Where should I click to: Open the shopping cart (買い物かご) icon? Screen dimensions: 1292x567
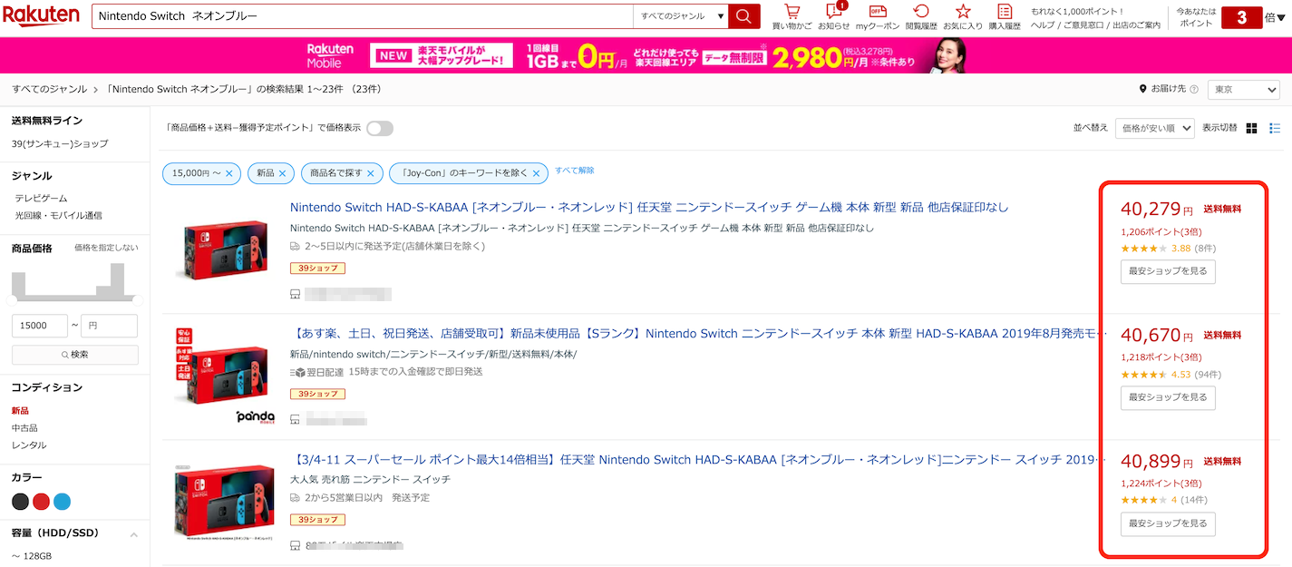792,13
